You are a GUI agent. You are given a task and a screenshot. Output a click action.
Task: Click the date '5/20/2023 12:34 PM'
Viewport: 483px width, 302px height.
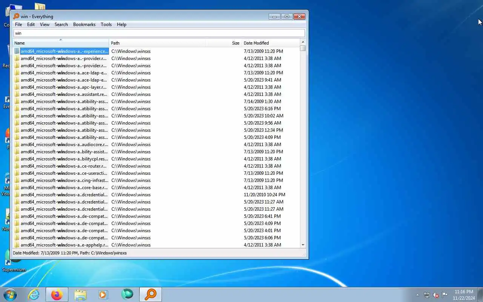tap(263, 130)
